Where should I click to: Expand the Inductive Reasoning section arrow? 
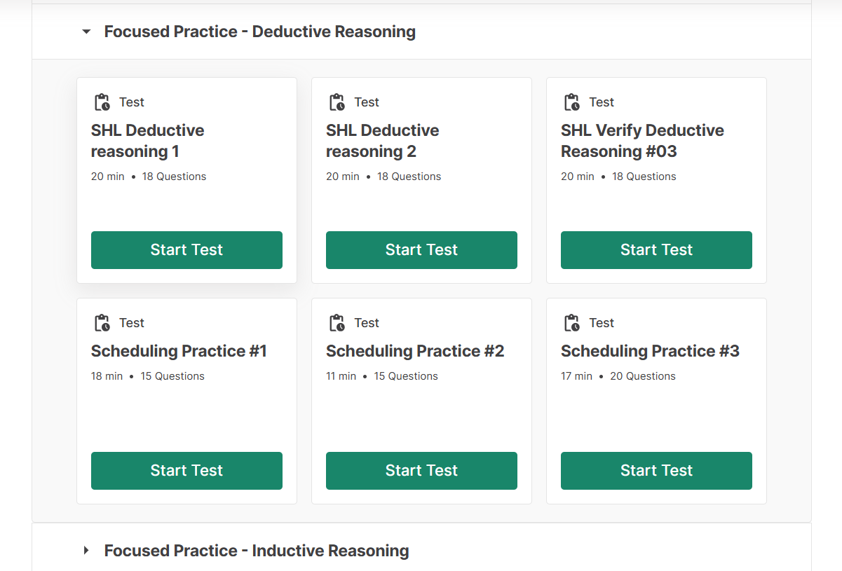(86, 551)
